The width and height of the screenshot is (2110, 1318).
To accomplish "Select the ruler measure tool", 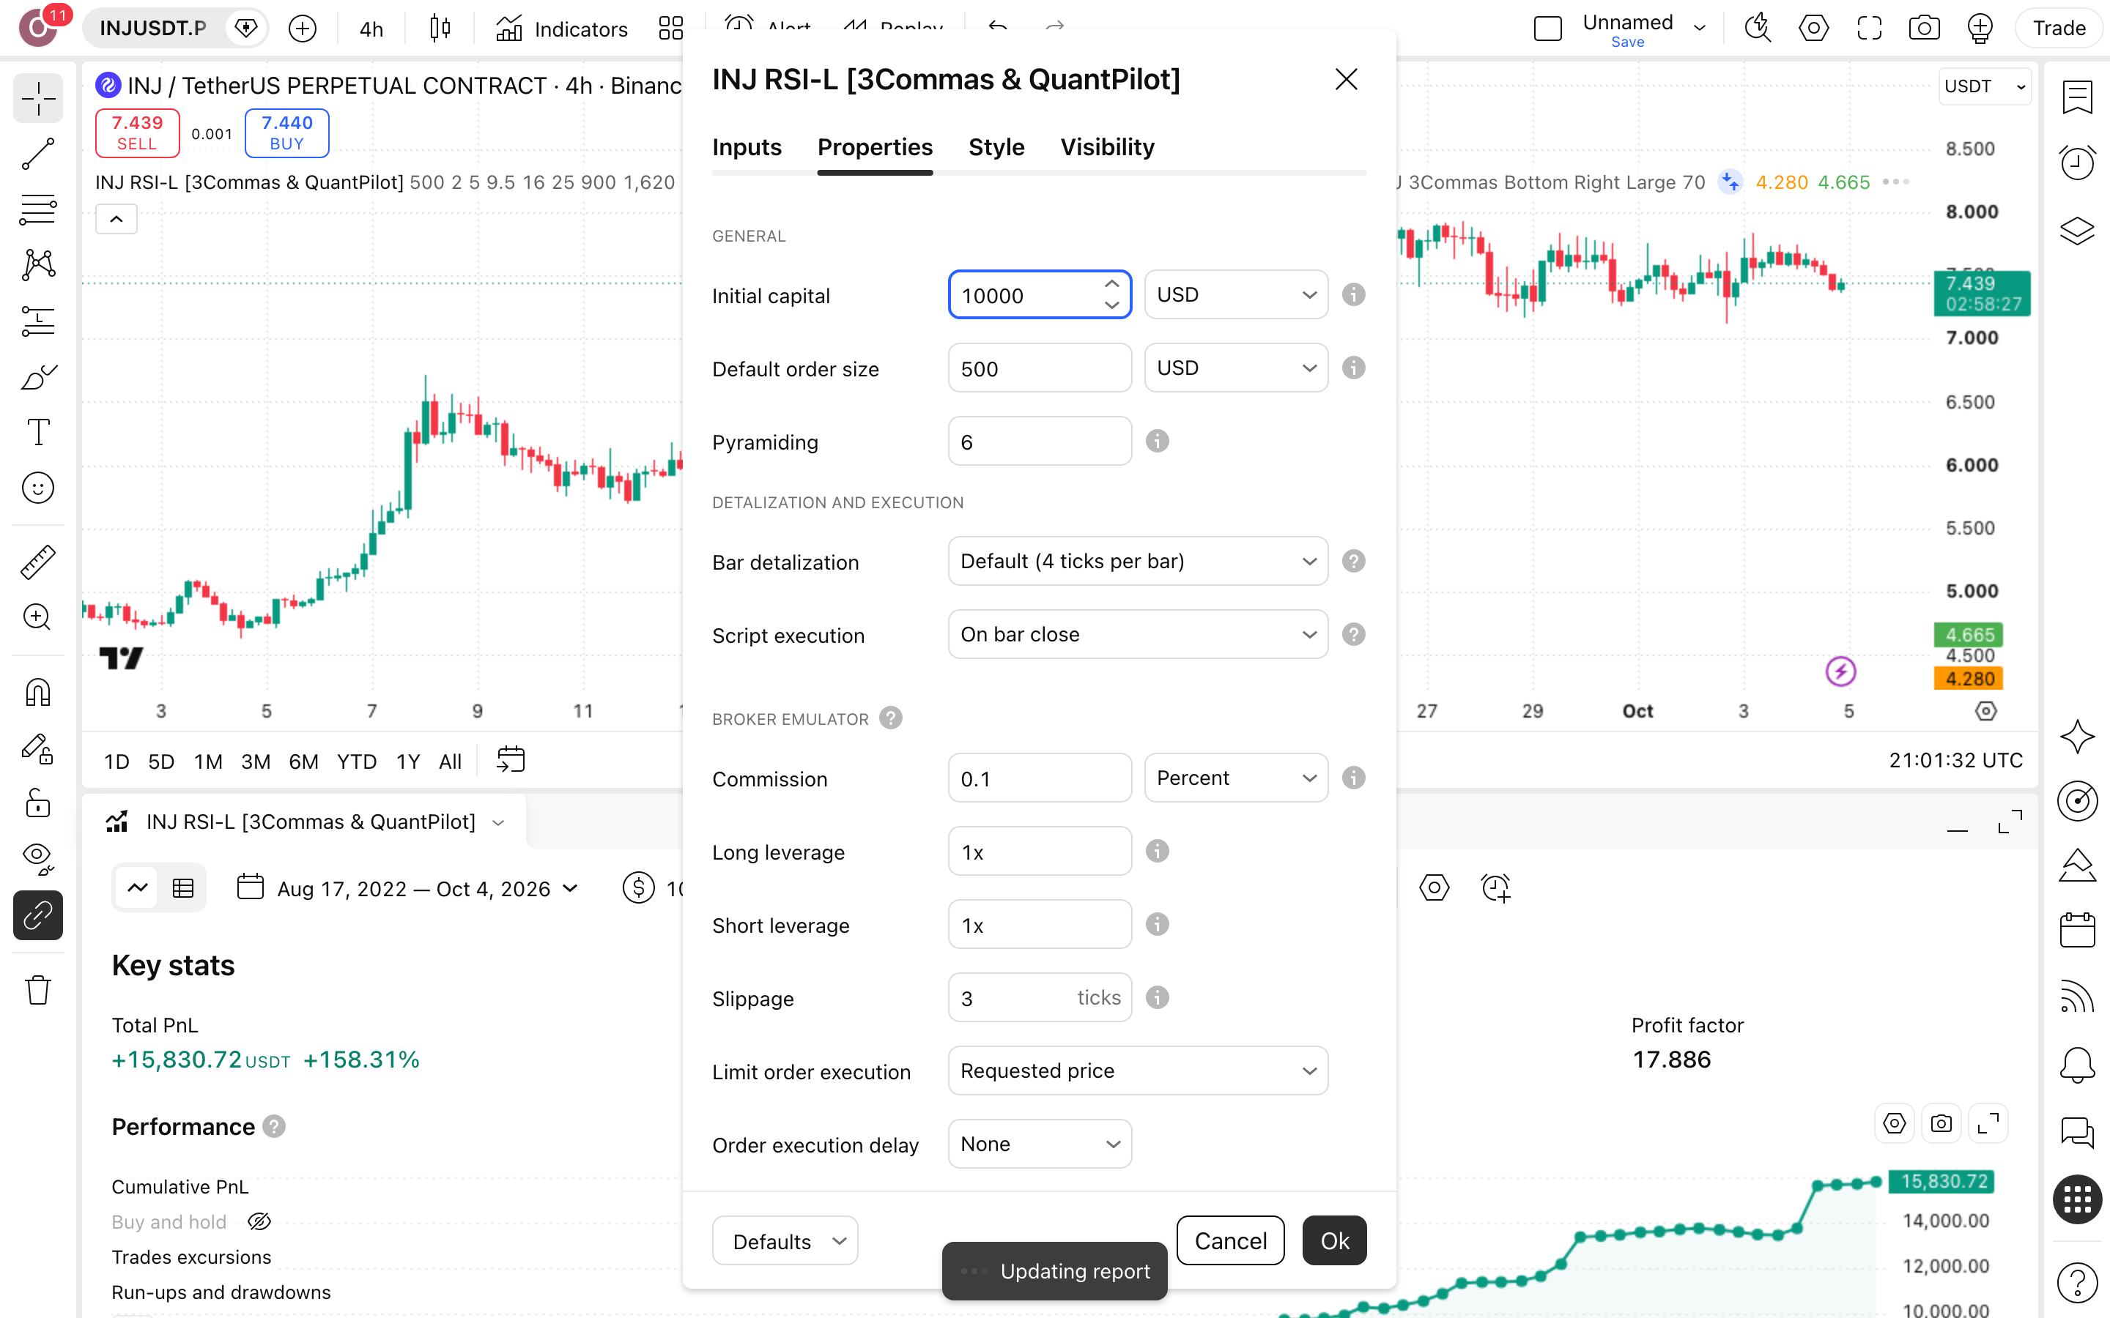I will click(37, 562).
